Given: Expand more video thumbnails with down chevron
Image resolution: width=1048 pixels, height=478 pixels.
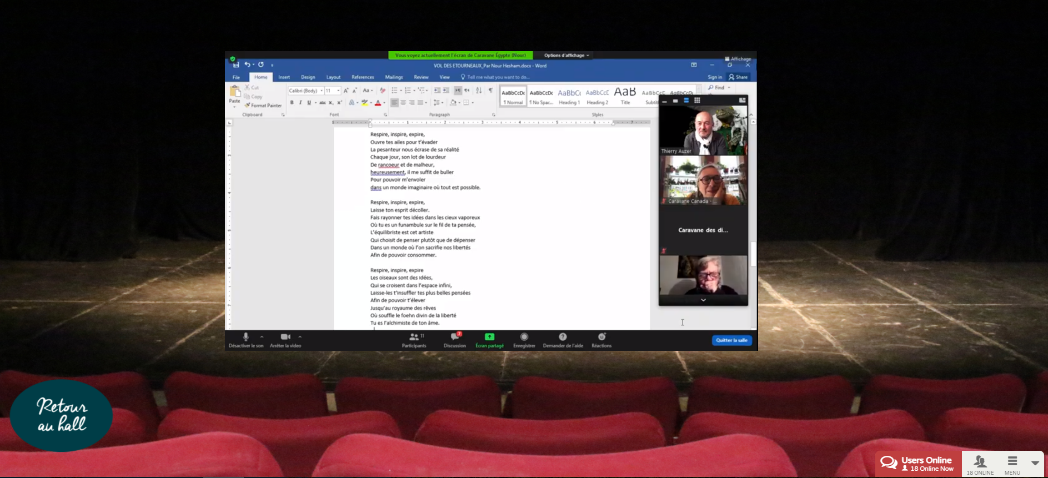Looking at the screenshot, I should click(703, 300).
